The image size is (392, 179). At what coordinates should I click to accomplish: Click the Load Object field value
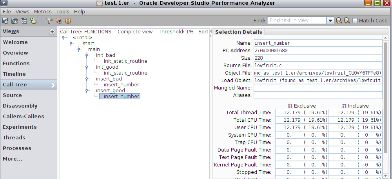[x=318, y=80]
